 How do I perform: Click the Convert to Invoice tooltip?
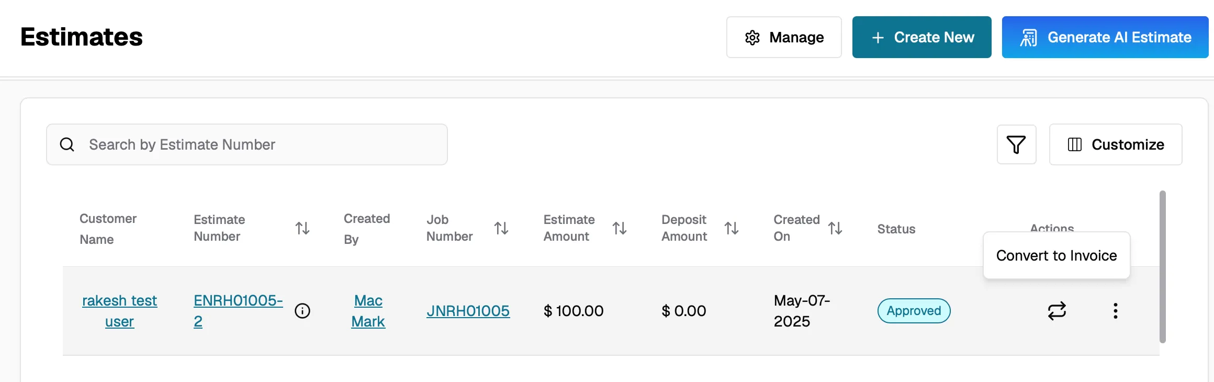1056,255
